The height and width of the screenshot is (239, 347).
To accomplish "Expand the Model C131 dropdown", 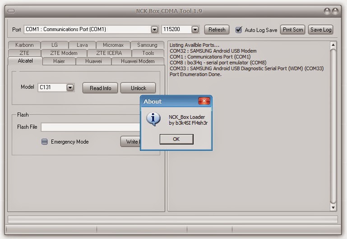I will 70,88.
